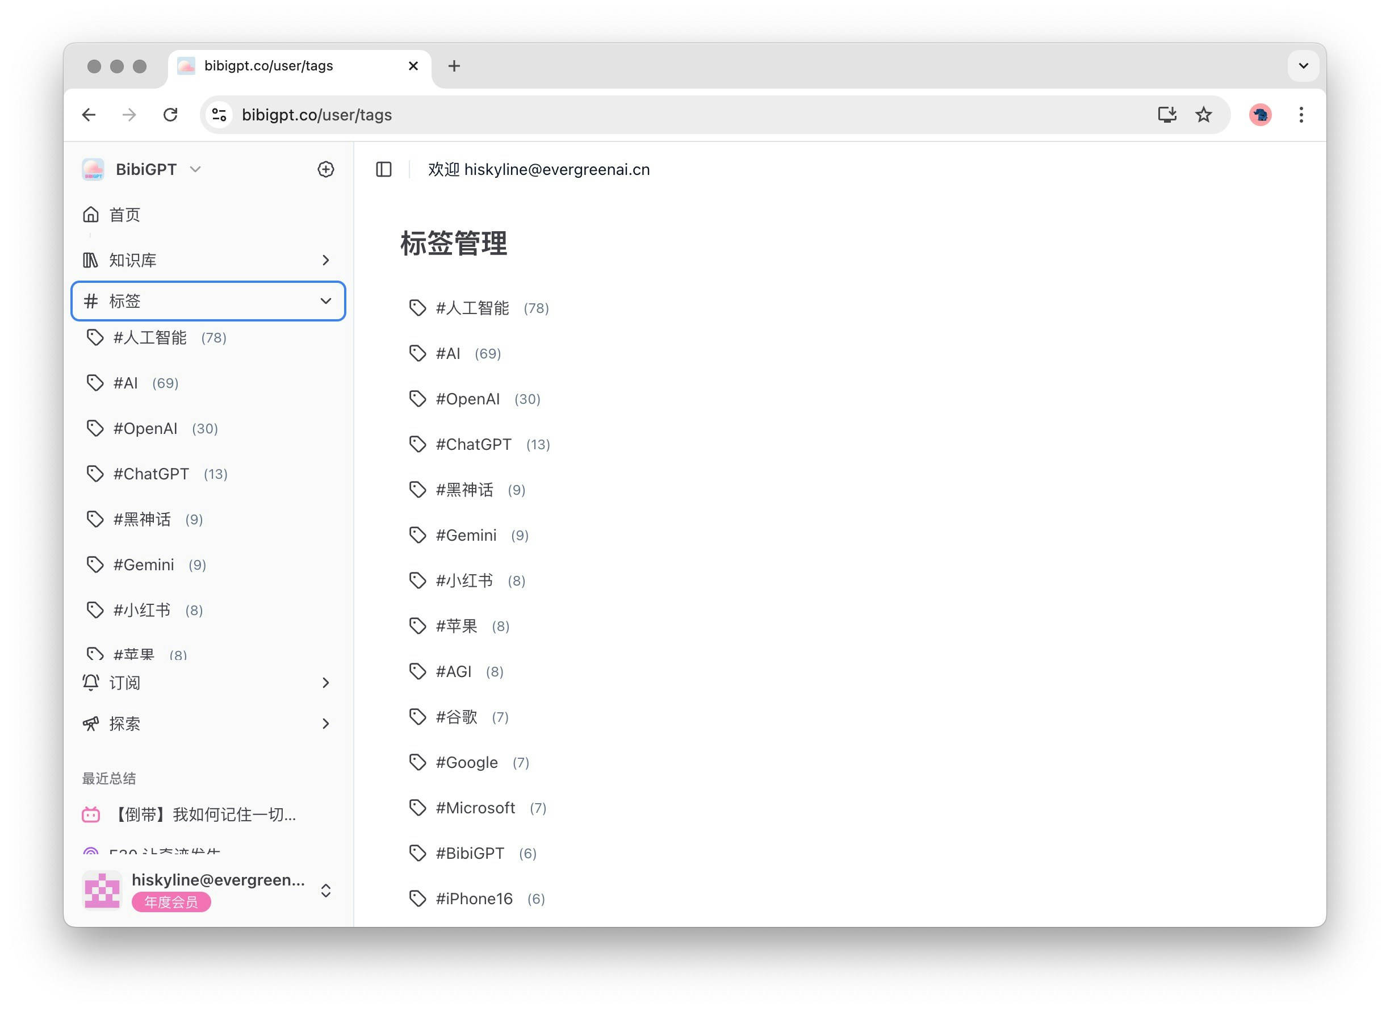Open the browser three-dot menu

(1300, 115)
